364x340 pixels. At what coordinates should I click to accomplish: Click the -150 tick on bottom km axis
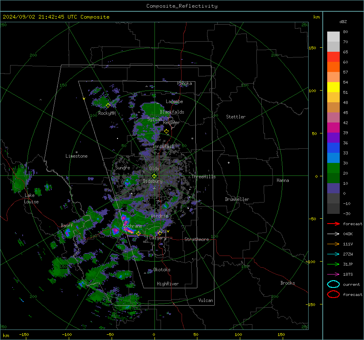[24, 334]
